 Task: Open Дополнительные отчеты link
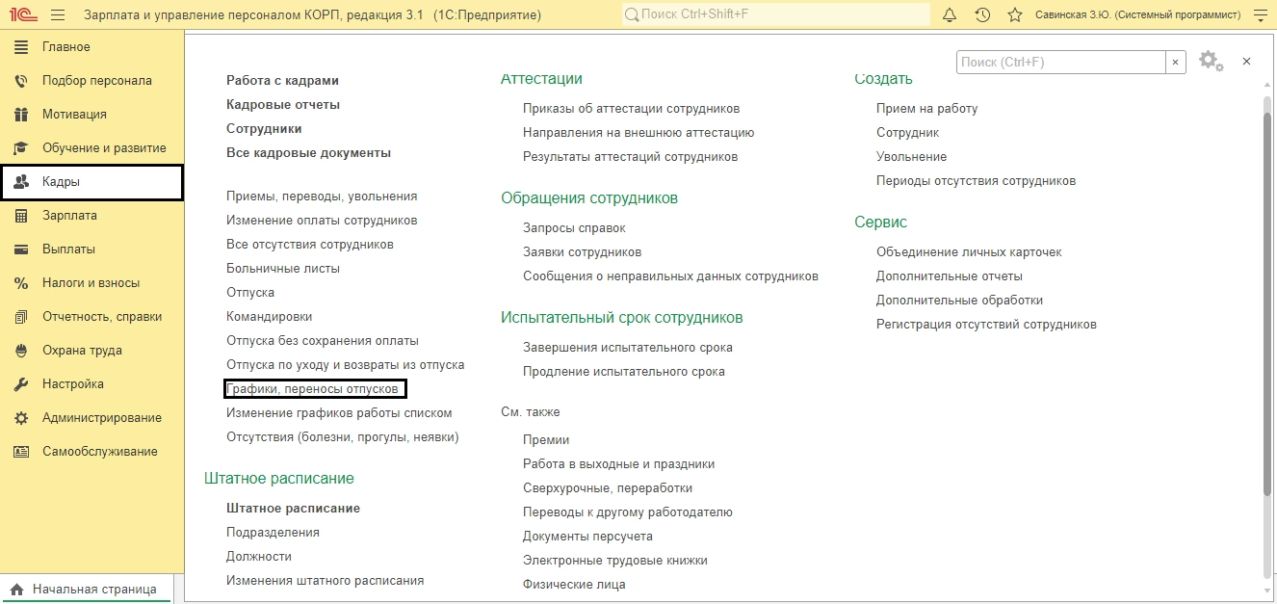950,276
